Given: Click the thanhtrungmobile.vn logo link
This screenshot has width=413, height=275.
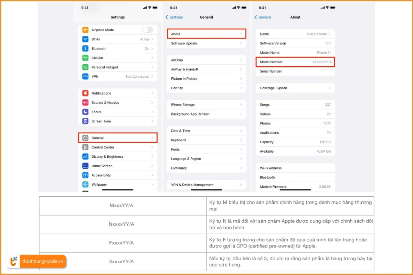Looking at the screenshot, I should pos(36,261).
